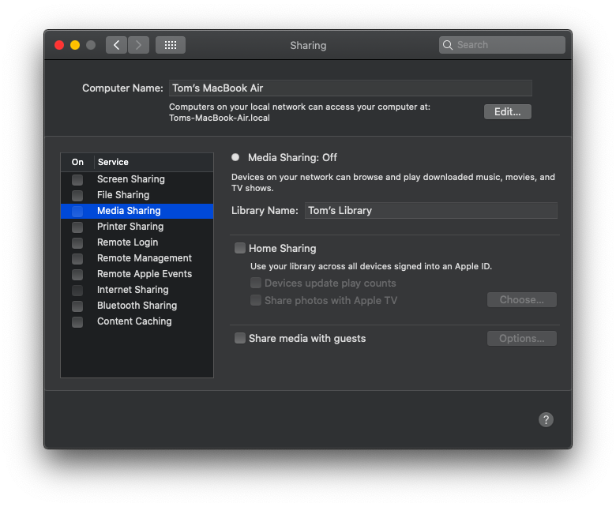Close Sharing window with the red button
Viewport: 616px width, 507px height.
(x=59, y=45)
